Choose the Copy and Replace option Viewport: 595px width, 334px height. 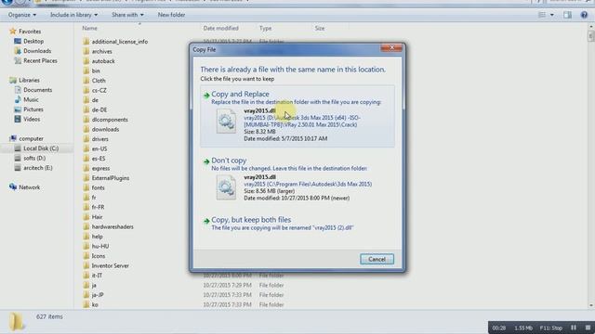pos(297,116)
